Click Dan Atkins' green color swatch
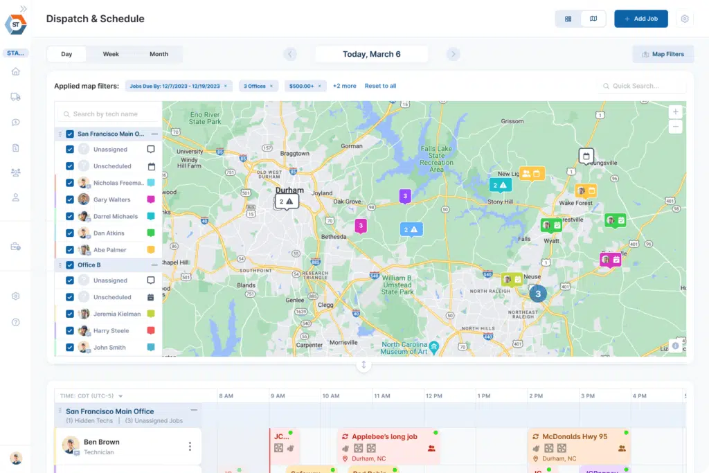Viewport: 709px width, 473px height. coord(151,233)
